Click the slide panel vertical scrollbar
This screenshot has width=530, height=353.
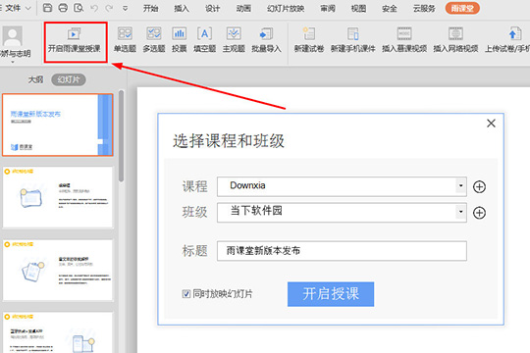coord(121,135)
